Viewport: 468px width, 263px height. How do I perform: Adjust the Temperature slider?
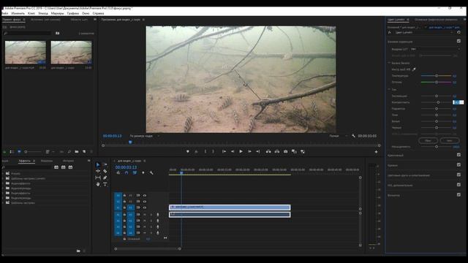click(x=437, y=76)
